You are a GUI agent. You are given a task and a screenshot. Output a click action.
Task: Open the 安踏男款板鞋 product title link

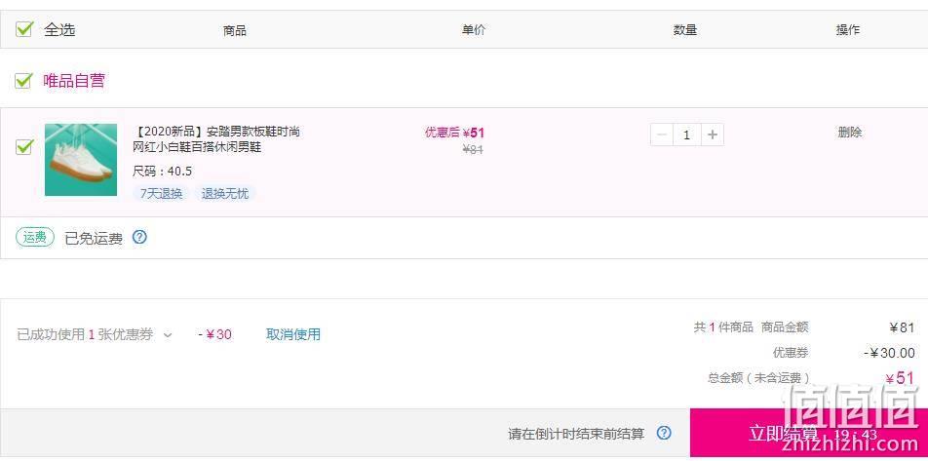216,139
